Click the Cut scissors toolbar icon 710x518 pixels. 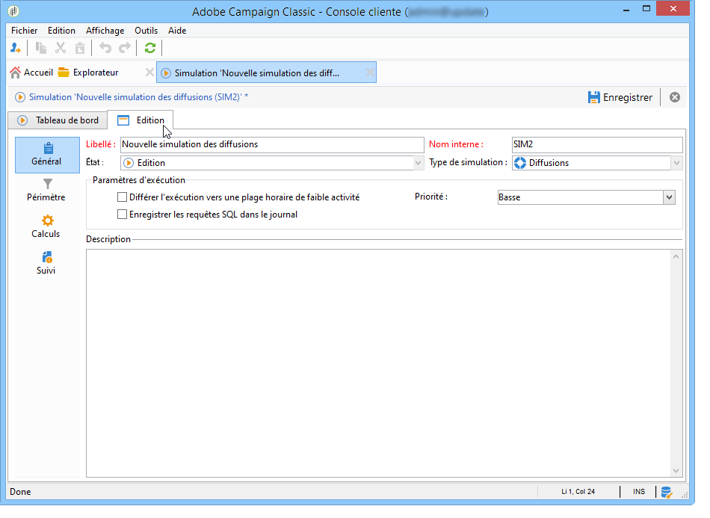click(61, 48)
